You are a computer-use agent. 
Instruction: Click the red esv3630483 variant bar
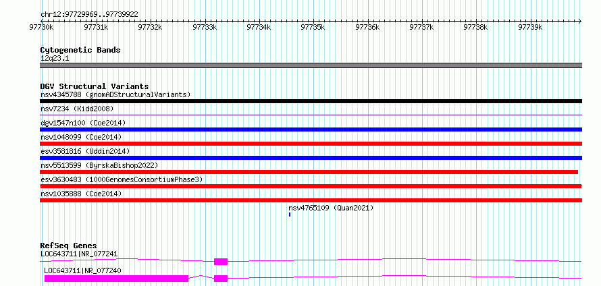click(x=311, y=186)
